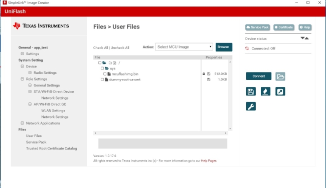
Task: Click the file list scroll up arrow
Action: (230, 62)
